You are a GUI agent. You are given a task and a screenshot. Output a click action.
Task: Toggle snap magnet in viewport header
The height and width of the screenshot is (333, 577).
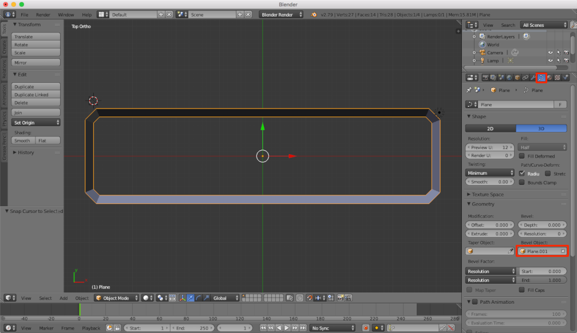(310, 298)
